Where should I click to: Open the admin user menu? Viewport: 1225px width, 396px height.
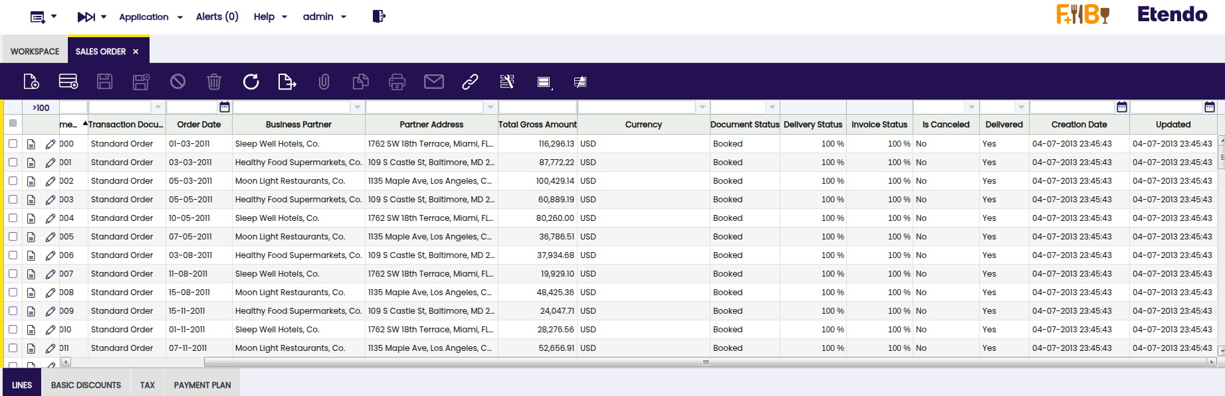[x=324, y=17]
